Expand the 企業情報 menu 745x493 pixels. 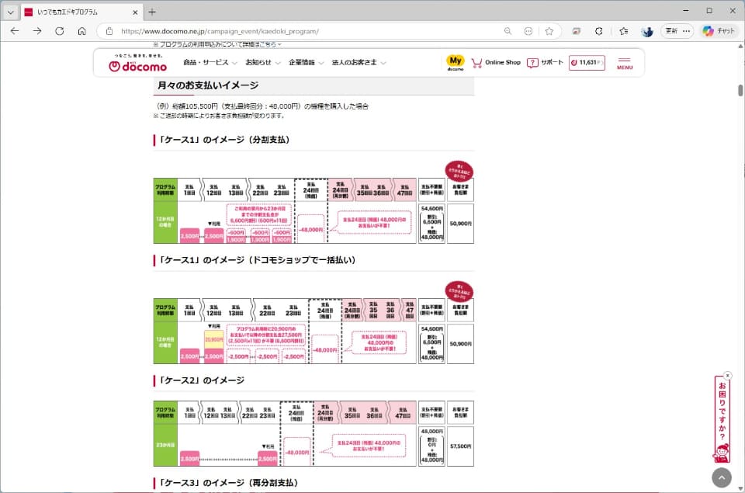[306, 62]
